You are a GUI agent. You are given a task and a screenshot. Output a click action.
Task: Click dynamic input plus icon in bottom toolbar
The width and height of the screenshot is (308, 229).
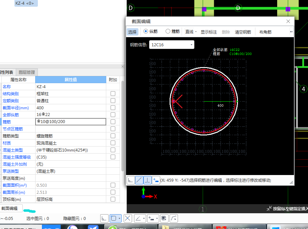151,218
